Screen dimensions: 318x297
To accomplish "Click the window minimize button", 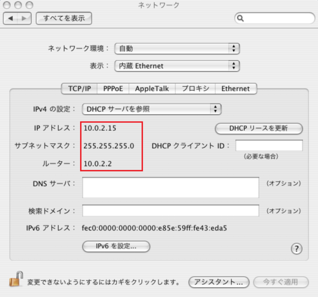I will point(18,5).
